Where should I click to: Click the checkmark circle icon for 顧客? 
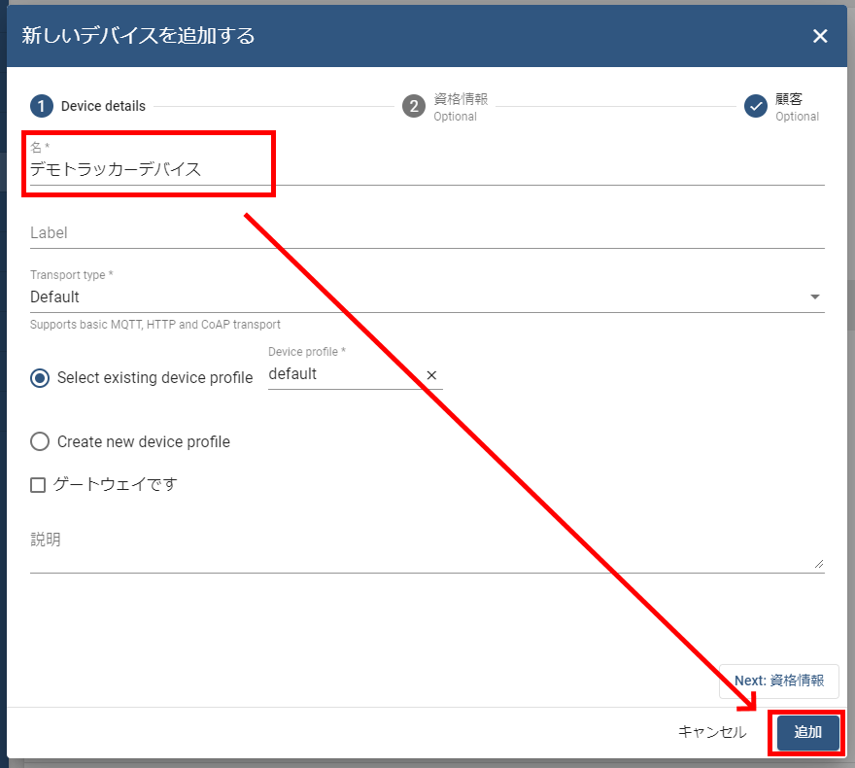756,106
